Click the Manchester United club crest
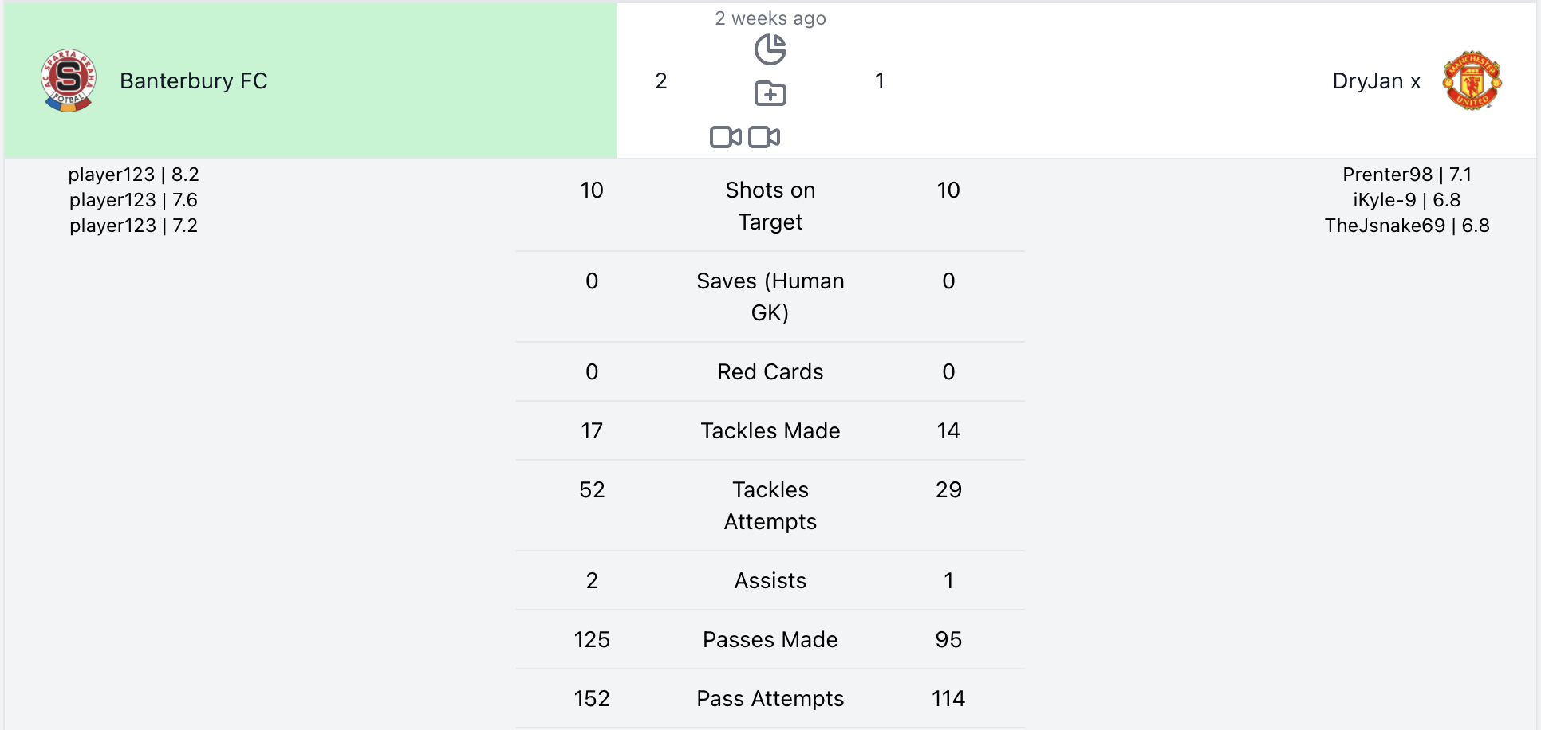Screen dimensions: 1541x730 pos(1472,80)
